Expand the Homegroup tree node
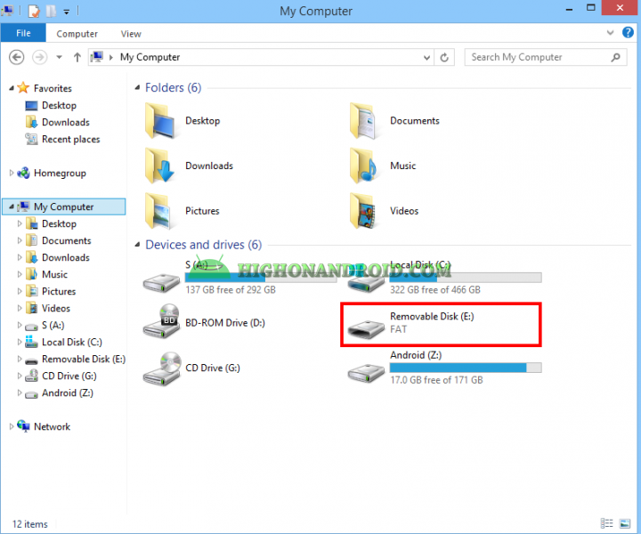The width and height of the screenshot is (641, 534). pos(12,174)
